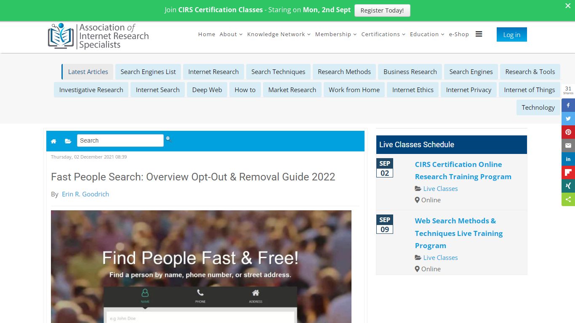Expand the Certifications dropdown menu
The width and height of the screenshot is (575, 323).
point(383,34)
